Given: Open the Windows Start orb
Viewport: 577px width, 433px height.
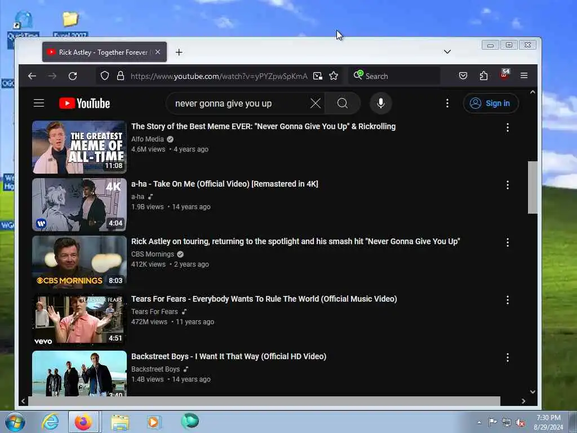Looking at the screenshot, I should pyautogui.click(x=15, y=422).
